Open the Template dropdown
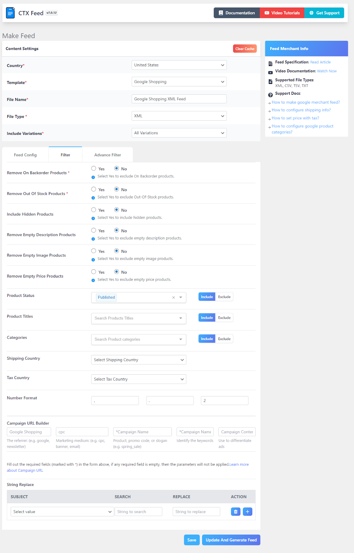 point(179,82)
